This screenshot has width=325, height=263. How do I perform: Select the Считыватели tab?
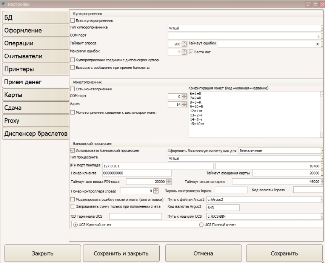click(x=35, y=56)
